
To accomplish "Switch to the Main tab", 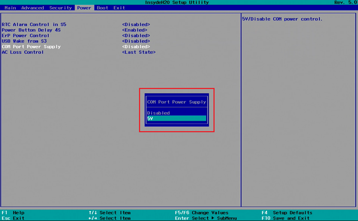I will click(10, 8).
